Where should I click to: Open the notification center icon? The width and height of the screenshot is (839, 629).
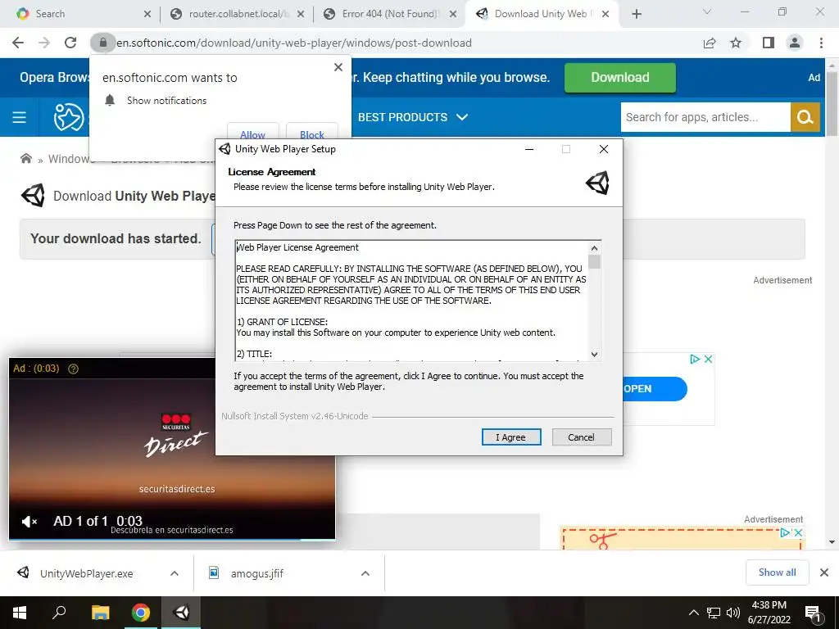pyautogui.click(x=813, y=614)
